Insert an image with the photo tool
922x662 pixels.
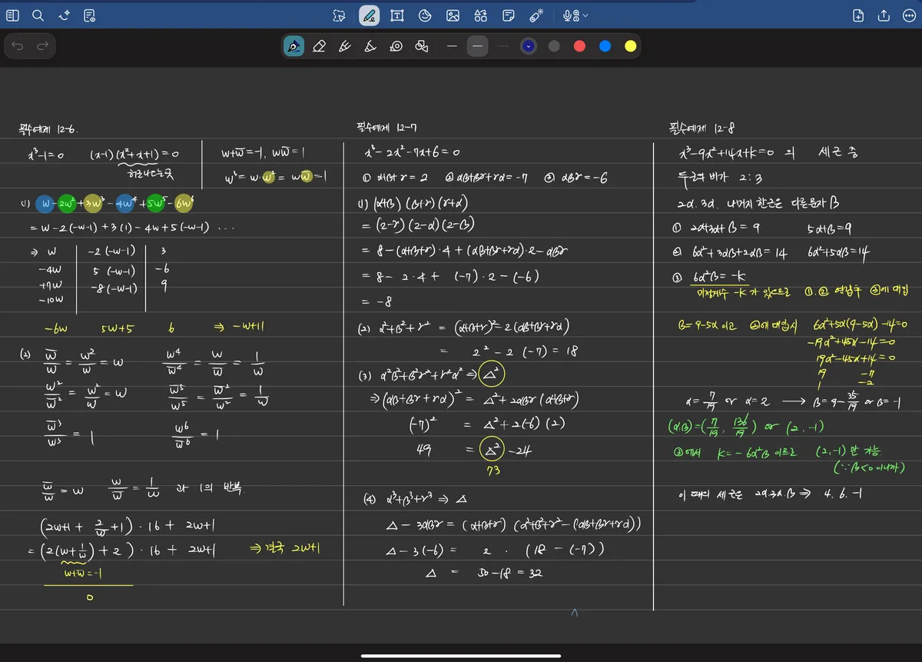[453, 15]
